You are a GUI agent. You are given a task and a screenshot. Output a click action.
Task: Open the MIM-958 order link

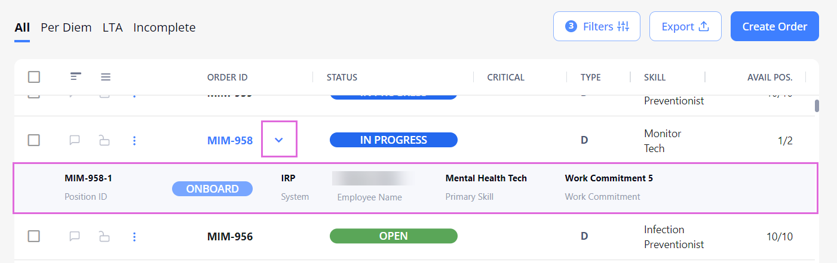tap(230, 141)
